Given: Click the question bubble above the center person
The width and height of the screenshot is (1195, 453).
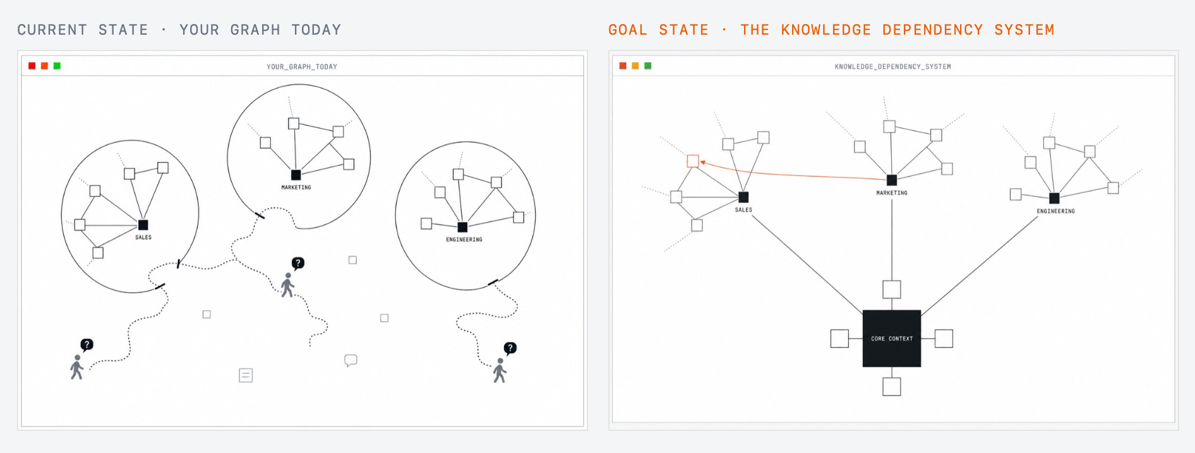Looking at the screenshot, I should click(x=297, y=263).
